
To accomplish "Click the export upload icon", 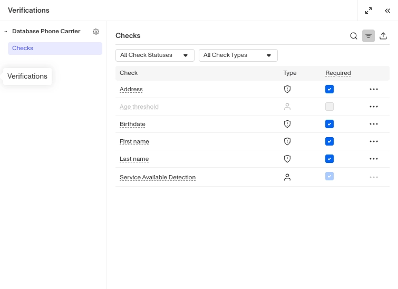I will [383, 36].
